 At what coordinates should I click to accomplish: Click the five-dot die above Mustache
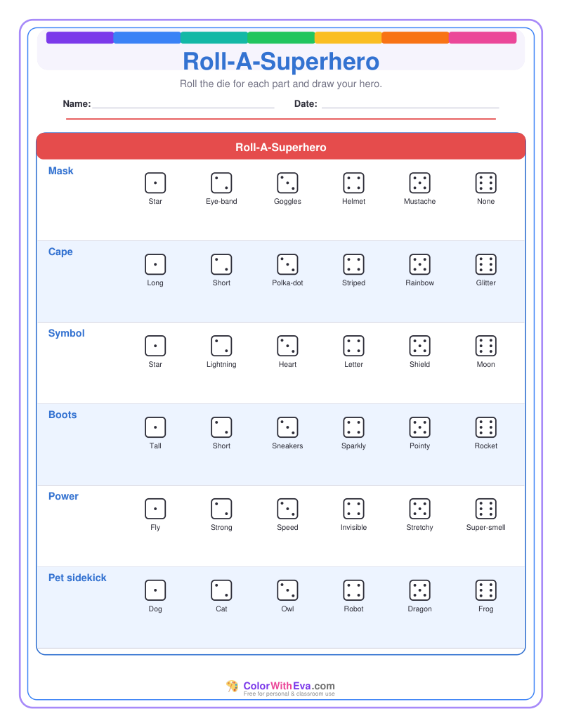(419, 183)
